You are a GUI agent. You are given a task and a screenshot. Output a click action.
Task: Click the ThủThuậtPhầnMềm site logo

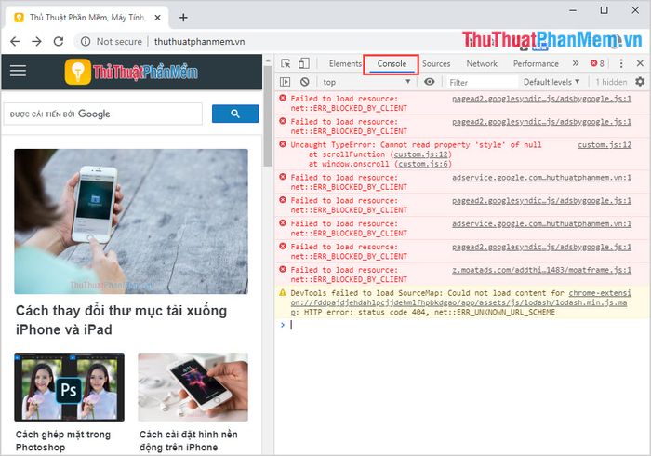(x=131, y=72)
